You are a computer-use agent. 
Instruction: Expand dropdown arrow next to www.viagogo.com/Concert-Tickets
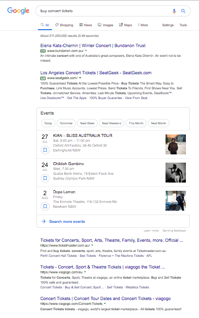[105, 303]
